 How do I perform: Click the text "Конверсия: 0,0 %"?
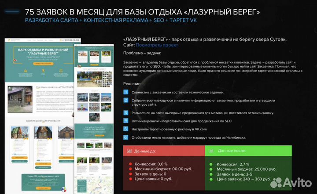(151, 164)
